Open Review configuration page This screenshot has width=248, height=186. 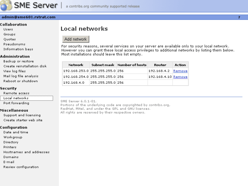tap(21, 167)
